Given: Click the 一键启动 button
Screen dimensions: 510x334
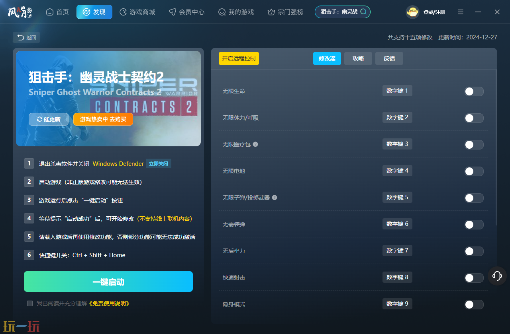Looking at the screenshot, I should [x=108, y=282].
